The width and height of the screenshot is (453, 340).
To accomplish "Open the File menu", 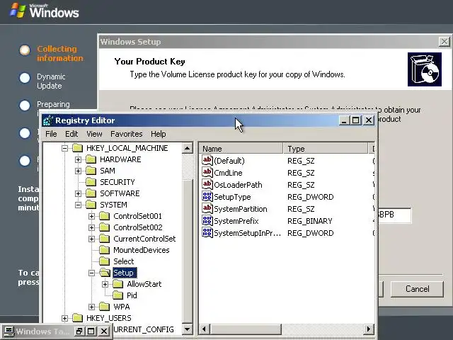I will 51,134.
